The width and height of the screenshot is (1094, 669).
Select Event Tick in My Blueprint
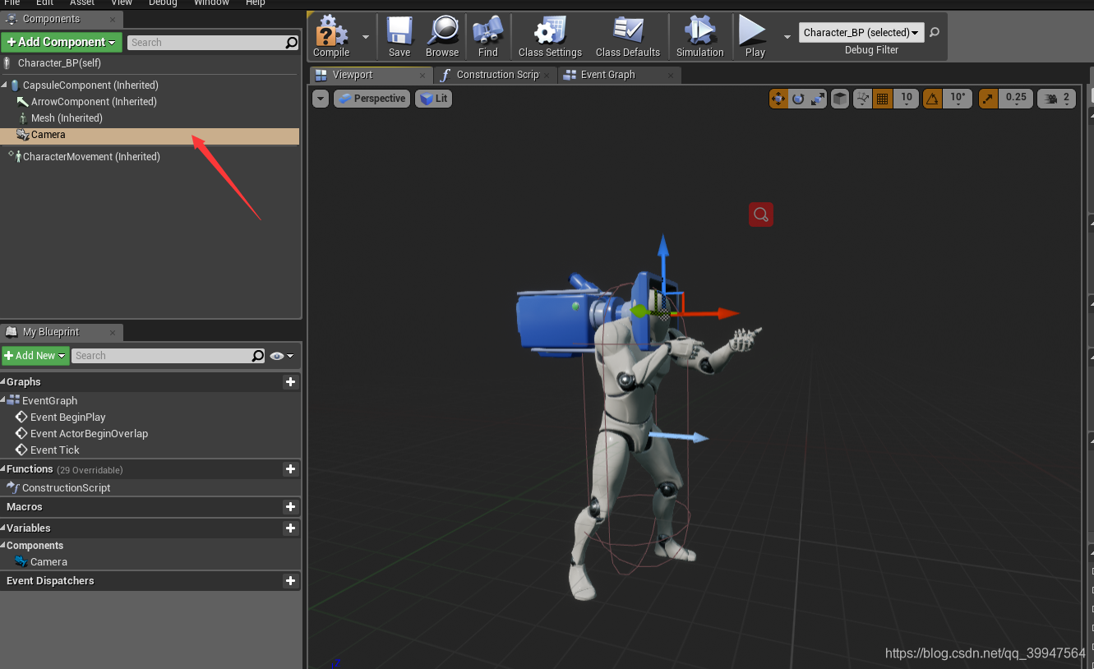click(x=55, y=450)
